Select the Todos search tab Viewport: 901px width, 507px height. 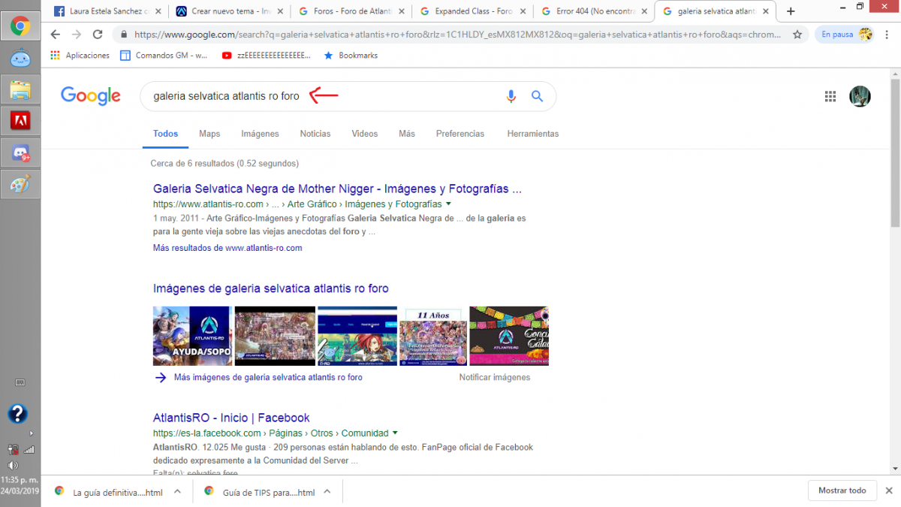(x=165, y=134)
